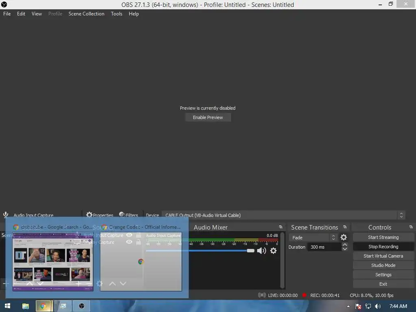
Task: Click the 'Preview is currently disabled' text
Action: tap(208, 108)
